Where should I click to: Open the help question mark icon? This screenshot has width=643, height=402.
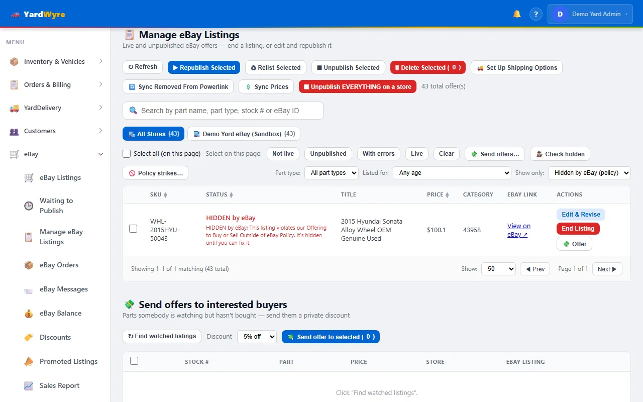536,14
